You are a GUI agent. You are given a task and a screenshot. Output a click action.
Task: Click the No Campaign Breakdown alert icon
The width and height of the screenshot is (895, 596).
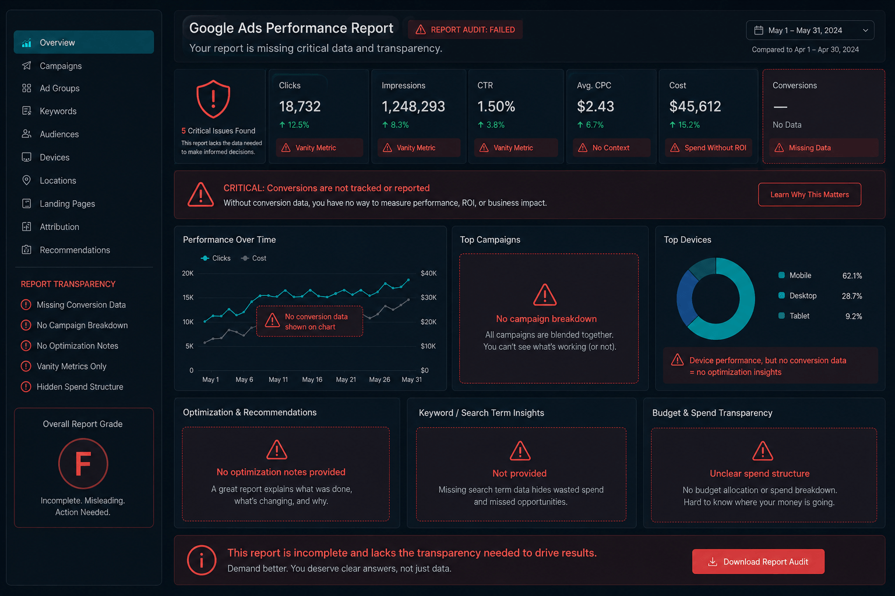coord(26,325)
